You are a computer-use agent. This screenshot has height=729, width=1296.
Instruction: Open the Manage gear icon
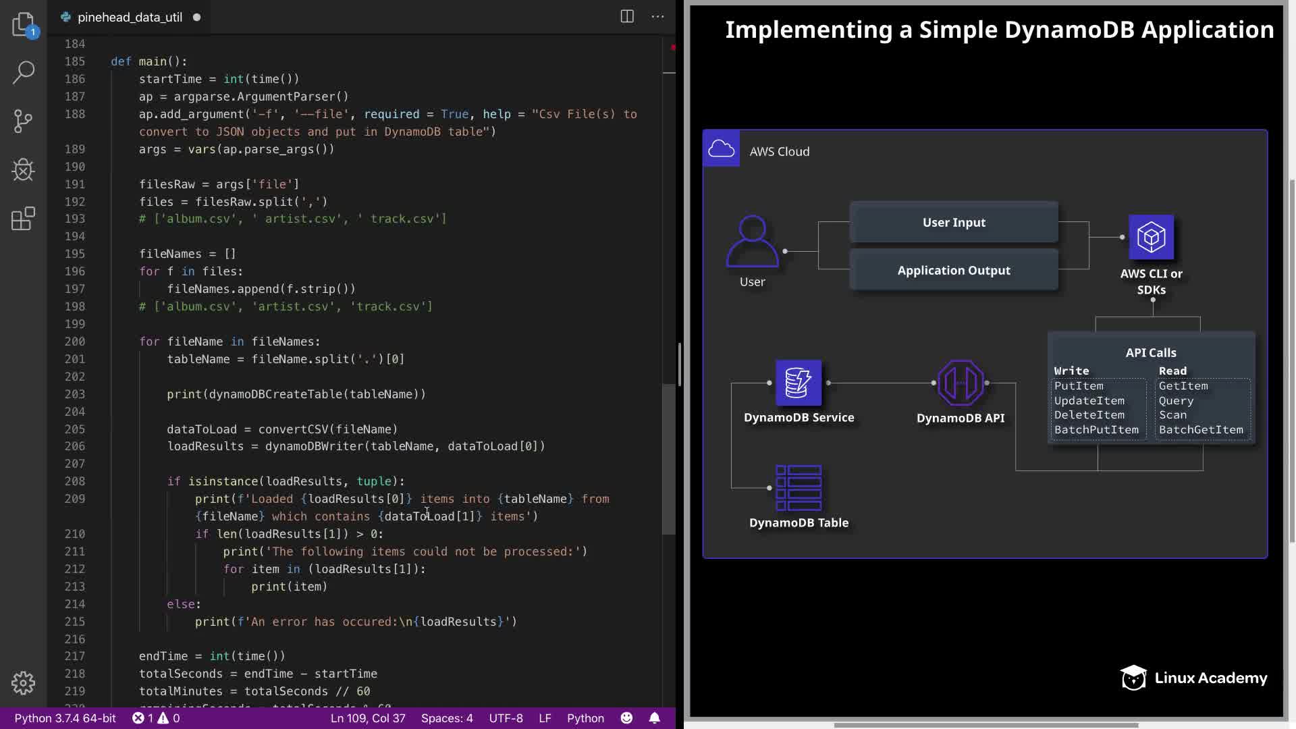[24, 683]
